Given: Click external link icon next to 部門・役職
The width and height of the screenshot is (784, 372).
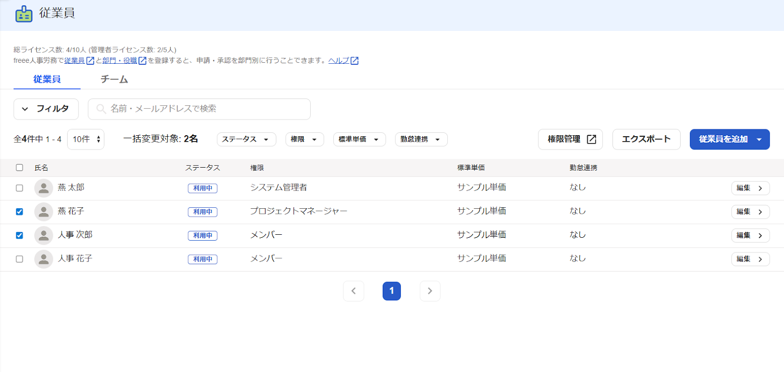Looking at the screenshot, I should pos(143,61).
